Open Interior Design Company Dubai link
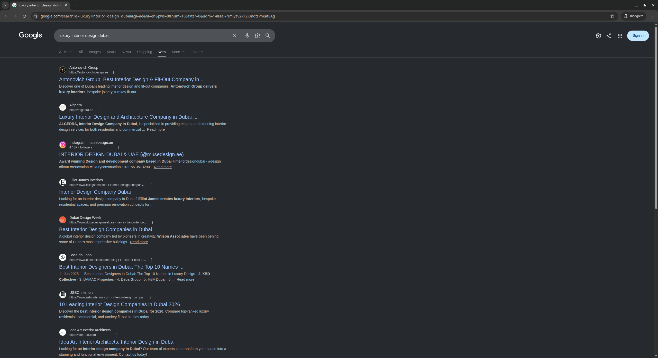 point(95,192)
